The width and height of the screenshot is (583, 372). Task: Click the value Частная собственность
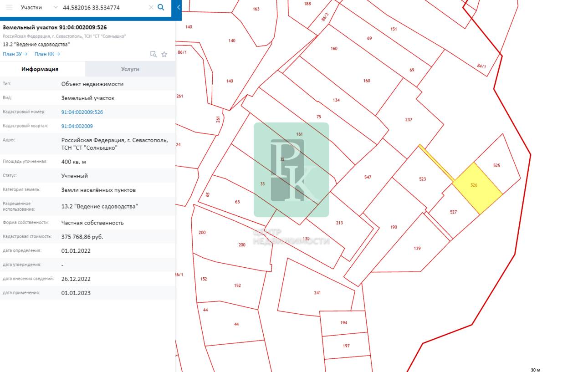pos(92,223)
